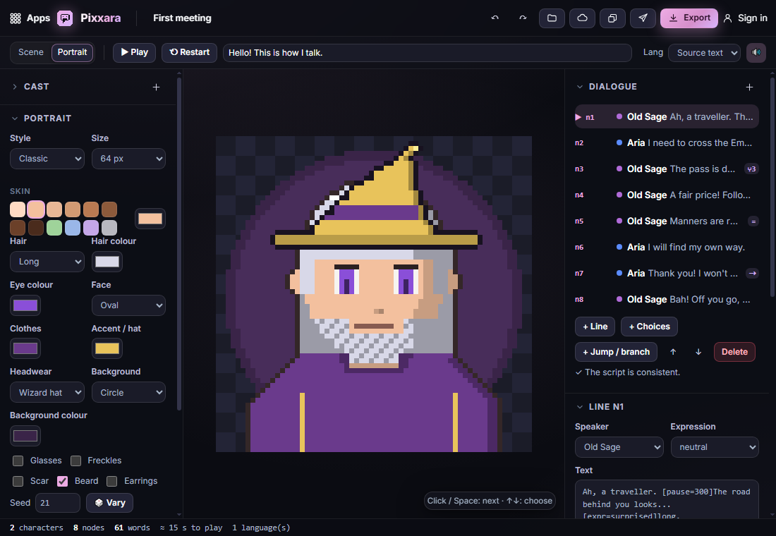Click the Play button
The image size is (776, 536).
pyautogui.click(x=134, y=52)
